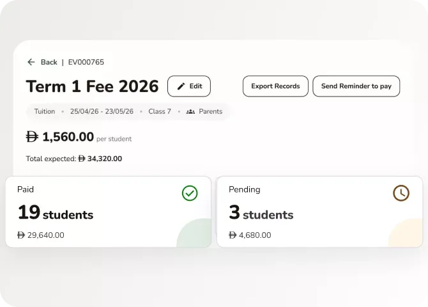Select the Tuition category tag
The image size is (428, 307).
(44, 111)
